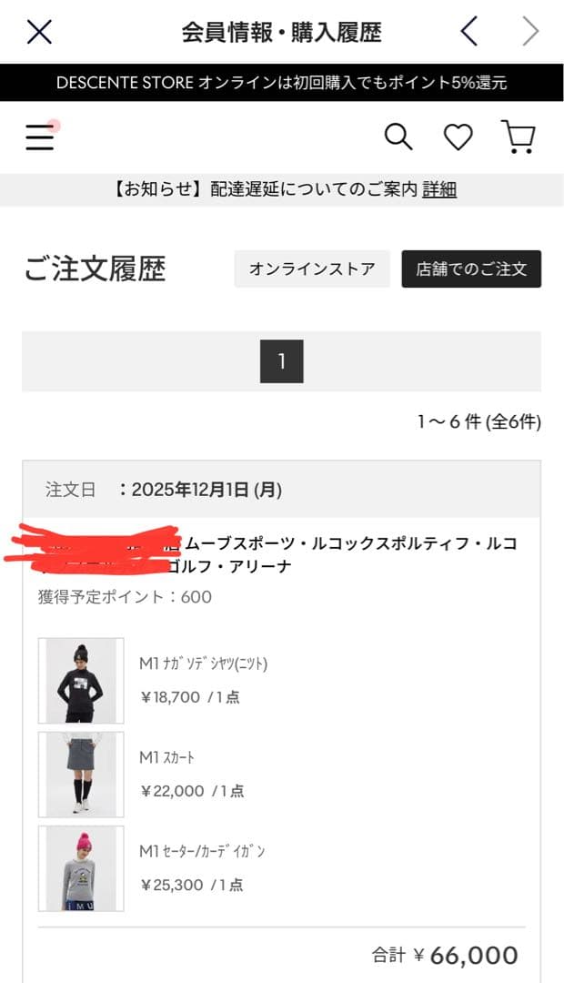Switch to the オンラインストア tab

(x=313, y=269)
